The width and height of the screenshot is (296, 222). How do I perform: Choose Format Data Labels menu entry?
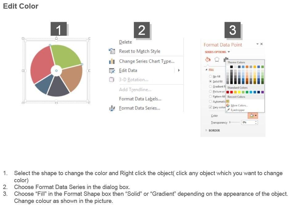tap(140, 99)
